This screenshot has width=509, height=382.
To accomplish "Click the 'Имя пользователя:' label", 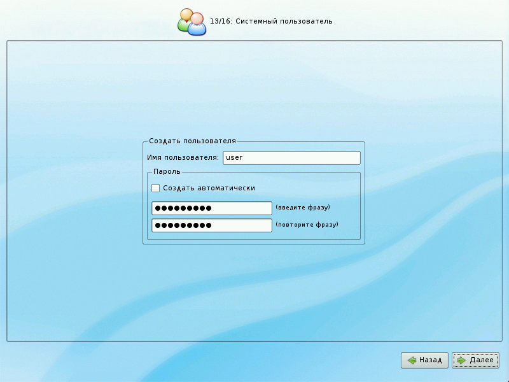I will (x=183, y=158).
